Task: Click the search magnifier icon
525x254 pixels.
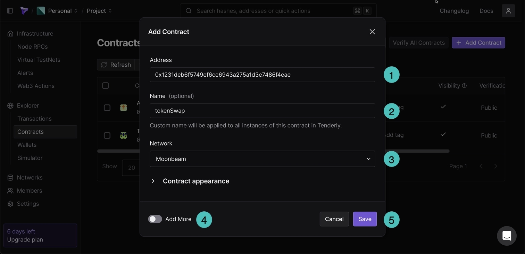Action: click(x=189, y=11)
